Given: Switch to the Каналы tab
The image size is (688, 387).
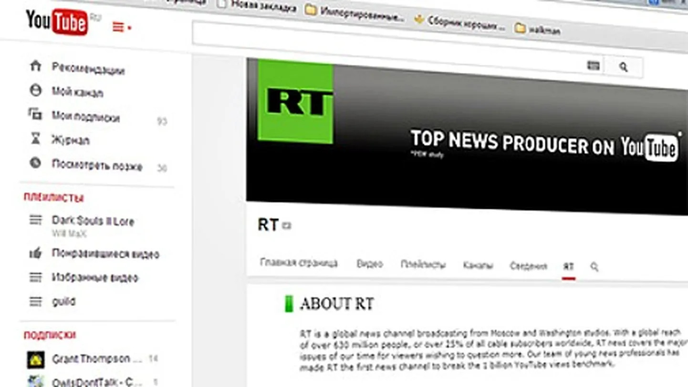Looking at the screenshot, I should coord(478,265).
